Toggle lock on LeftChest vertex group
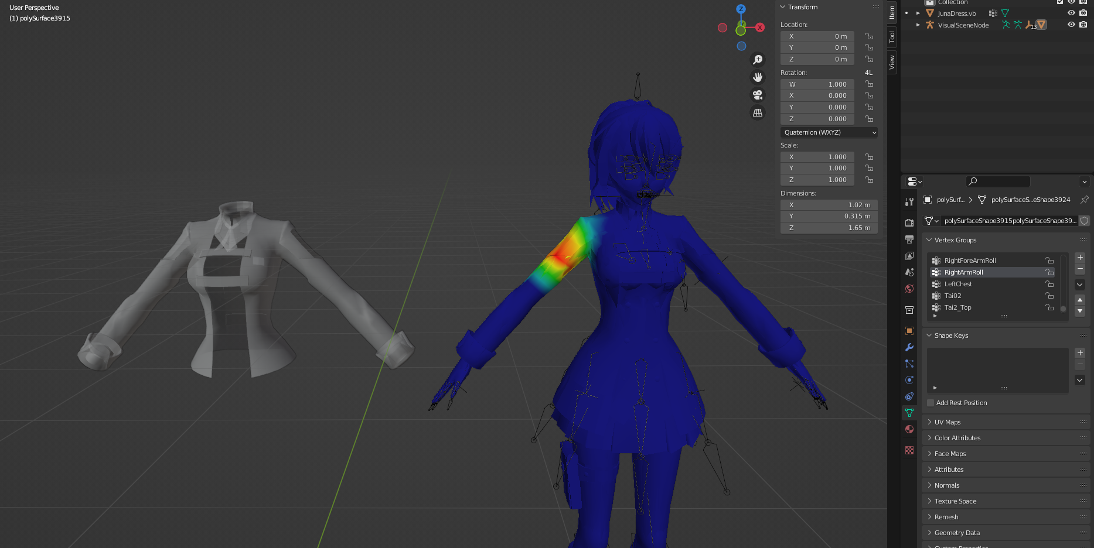The width and height of the screenshot is (1094, 548). pos(1049,284)
